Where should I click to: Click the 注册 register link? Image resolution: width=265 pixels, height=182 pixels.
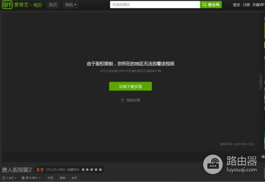point(246,5)
